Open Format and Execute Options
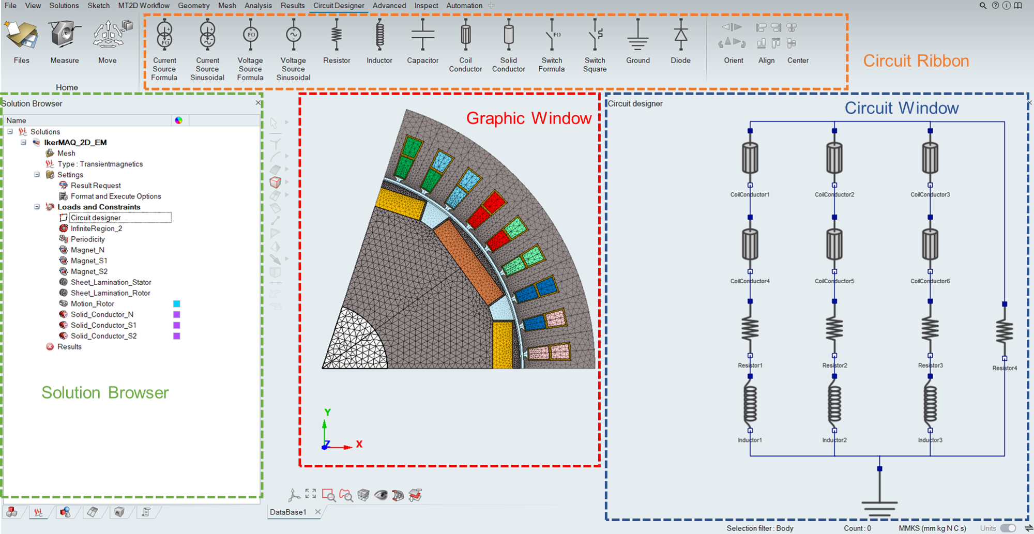This screenshot has height=534, width=1034. point(116,196)
